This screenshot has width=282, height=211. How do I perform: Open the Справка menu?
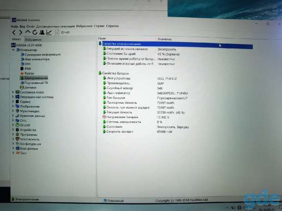pyautogui.click(x=112, y=26)
